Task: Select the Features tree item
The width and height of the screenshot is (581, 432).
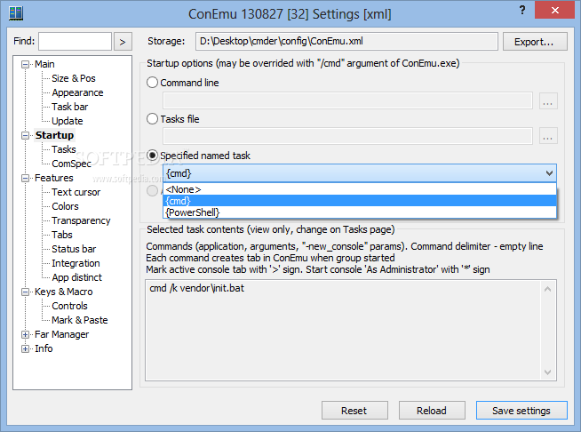Action: 54,178
